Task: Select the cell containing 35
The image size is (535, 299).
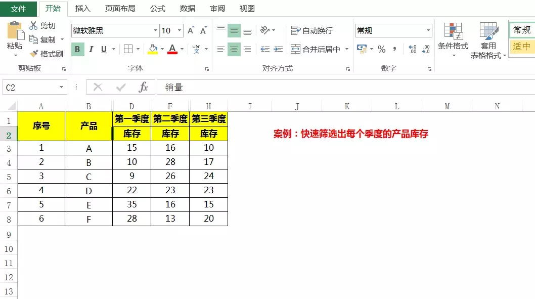Action: (x=131, y=204)
